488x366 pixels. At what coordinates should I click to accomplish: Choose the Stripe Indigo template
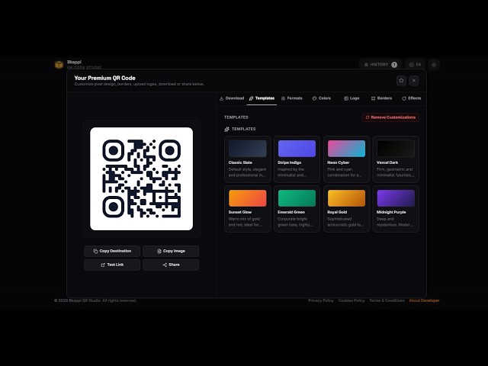297,159
